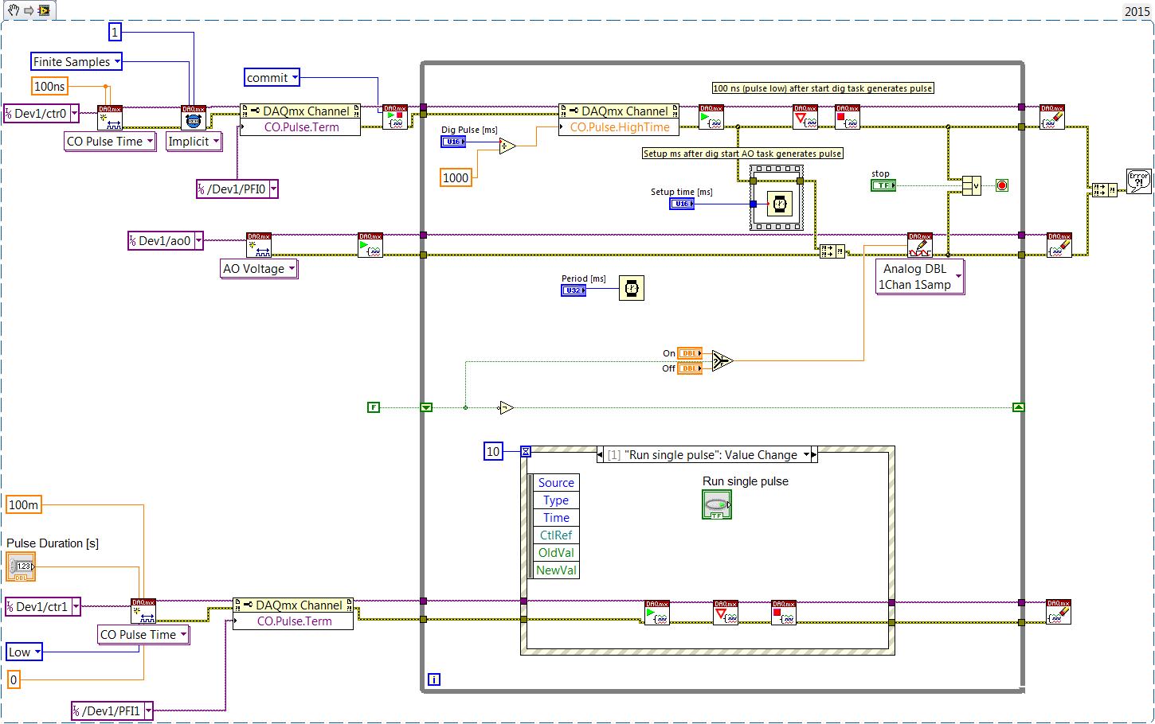Click the stop Boolean terminal
1155x724 pixels.
pos(883,185)
